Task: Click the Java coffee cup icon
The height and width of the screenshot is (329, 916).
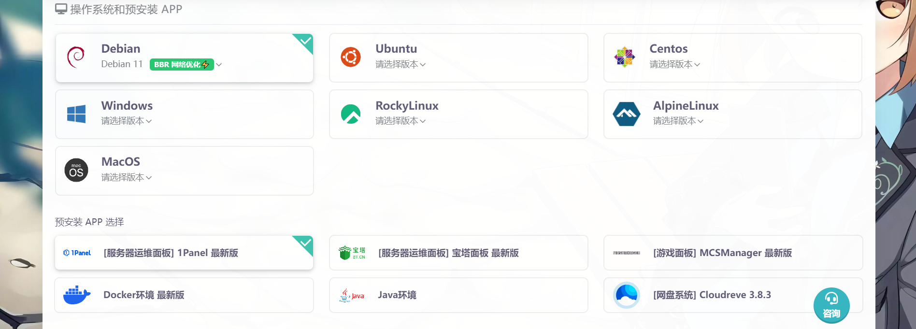Action: (352, 295)
